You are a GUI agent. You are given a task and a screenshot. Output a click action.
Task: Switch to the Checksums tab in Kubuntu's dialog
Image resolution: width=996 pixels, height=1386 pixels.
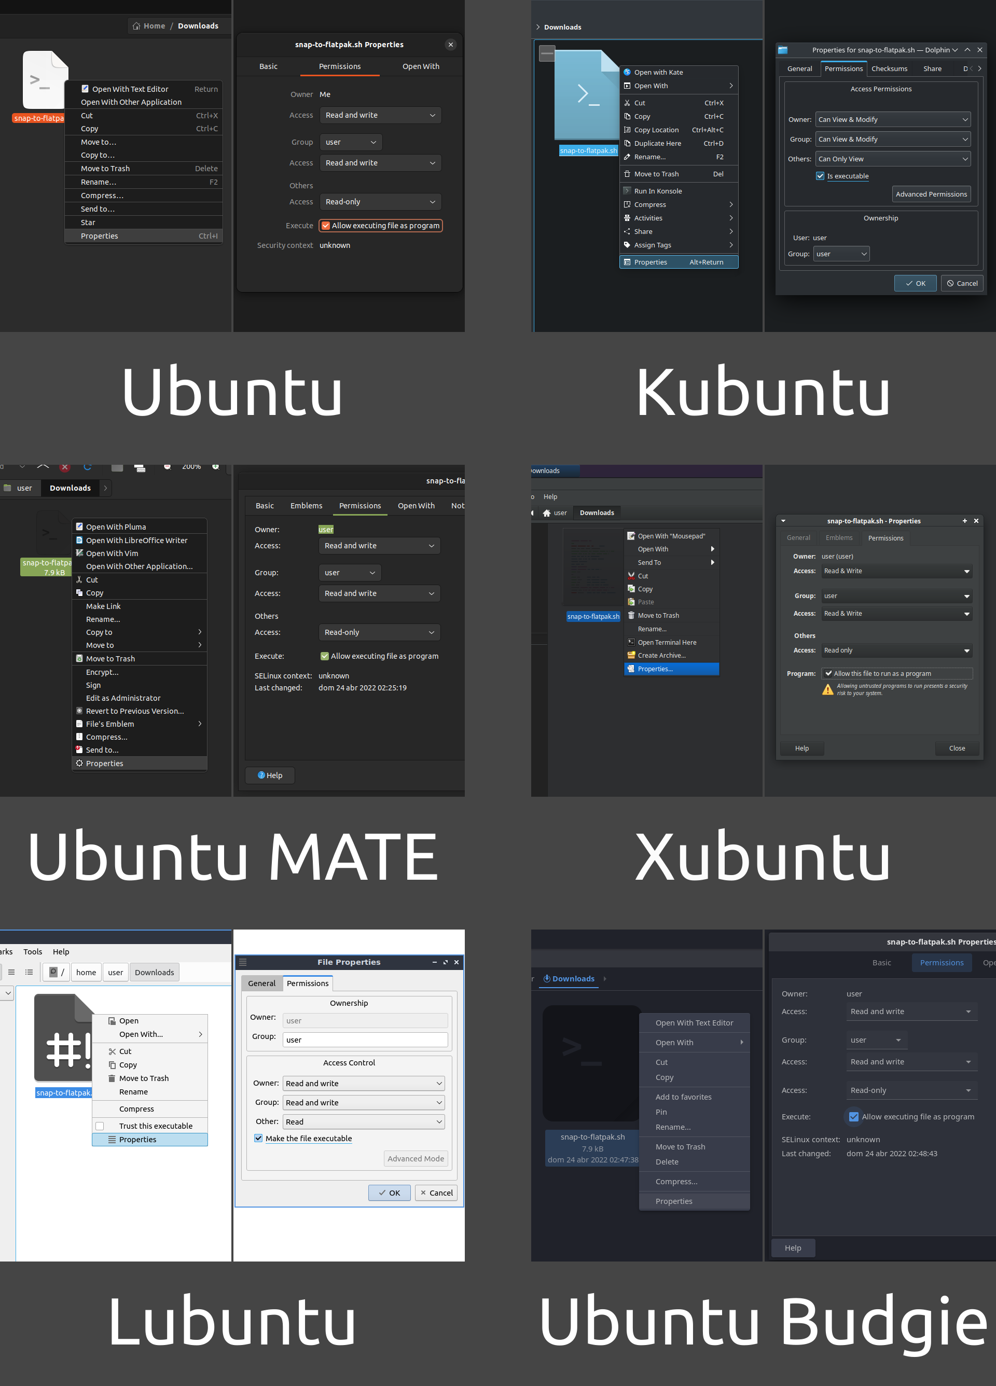pyautogui.click(x=889, y=68)
